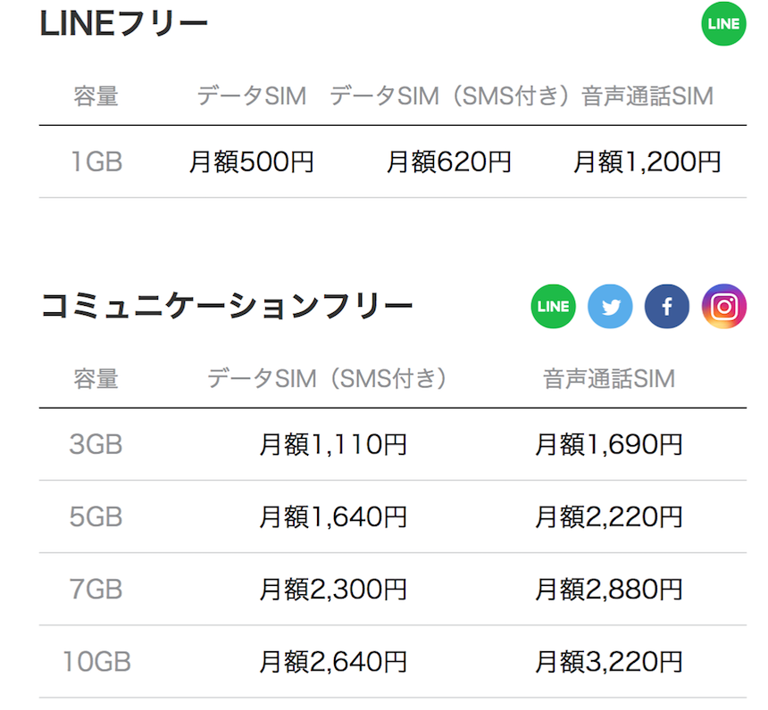Click the 5GB capacity row label
The image size is (768, 710).
point(96,516)
